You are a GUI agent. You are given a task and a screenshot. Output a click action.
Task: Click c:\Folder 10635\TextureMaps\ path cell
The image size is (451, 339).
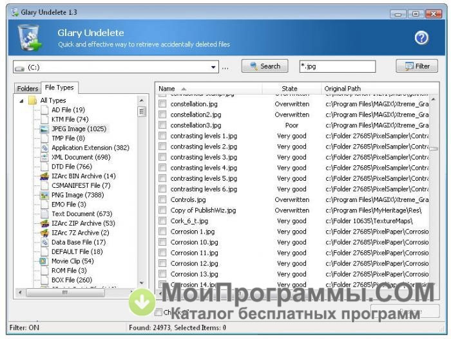coord(369,221)
